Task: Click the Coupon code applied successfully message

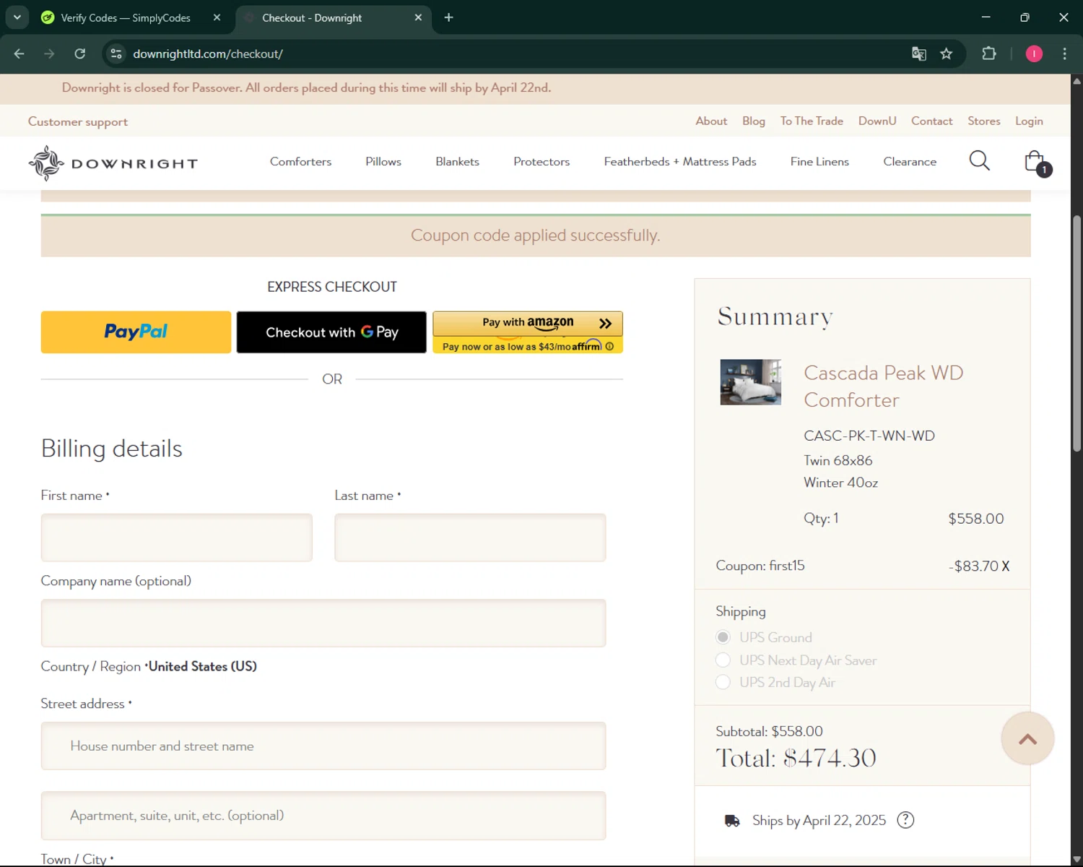Action: pyautogui.click(x=536, y=236)
